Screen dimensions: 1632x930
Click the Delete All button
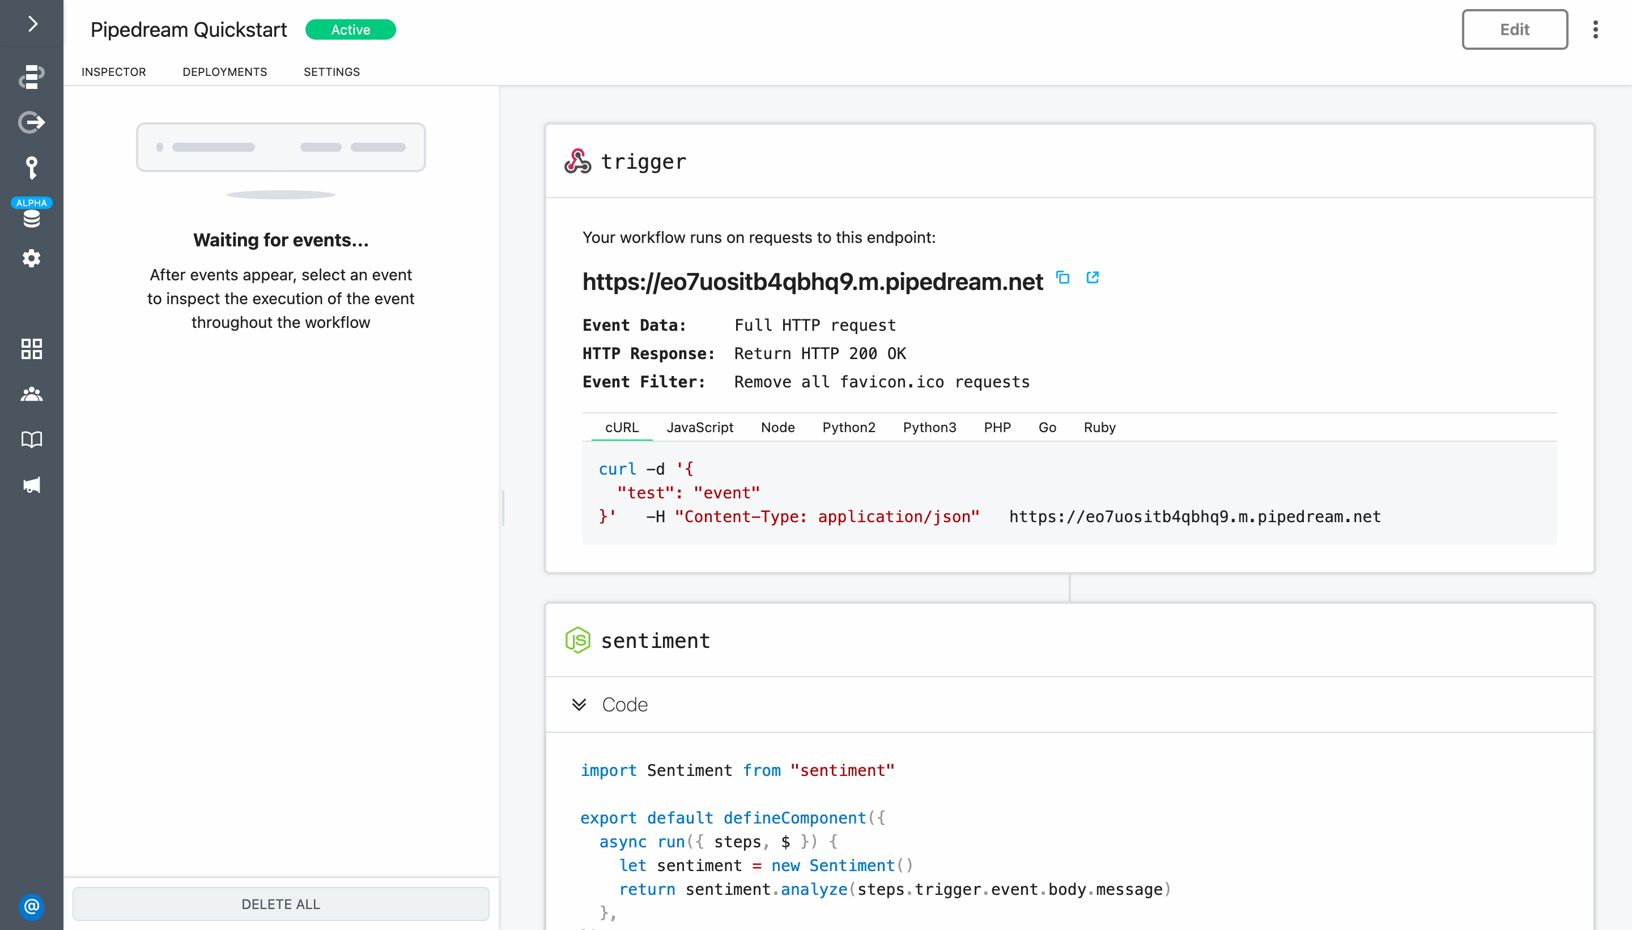pyautogui.click(x=280, y=904)
